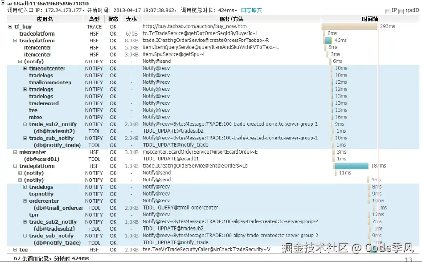The width and height of the screenshot is (422, 262).
Task: Collapse the ordercenter node
Action: click(x=25, y=201)
